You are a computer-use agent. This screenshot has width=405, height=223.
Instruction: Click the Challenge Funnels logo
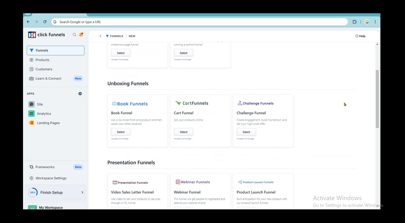pos(256,103)
